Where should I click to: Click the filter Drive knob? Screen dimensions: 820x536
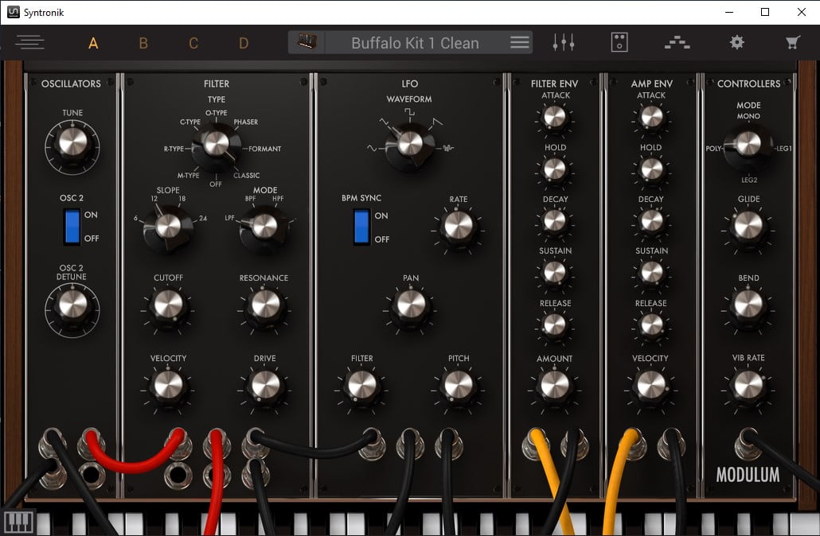point(265,386)
